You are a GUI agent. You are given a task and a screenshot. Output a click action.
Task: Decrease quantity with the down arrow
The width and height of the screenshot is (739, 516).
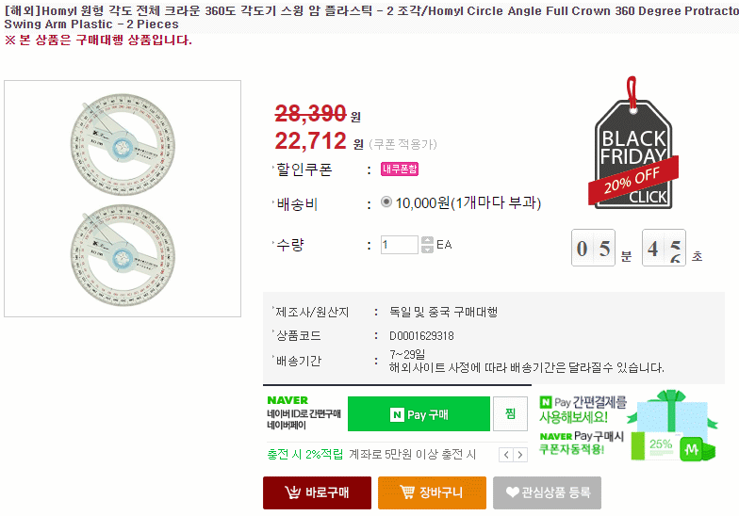428,250
